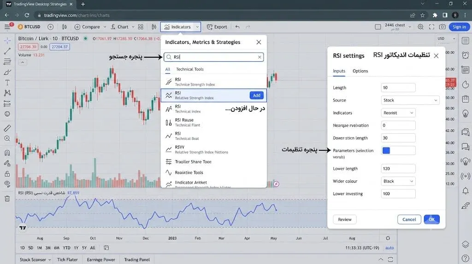The height and width of the screenshot is (264, 472).
Task: Open the help question mark icon
Action: coord(466,258)
